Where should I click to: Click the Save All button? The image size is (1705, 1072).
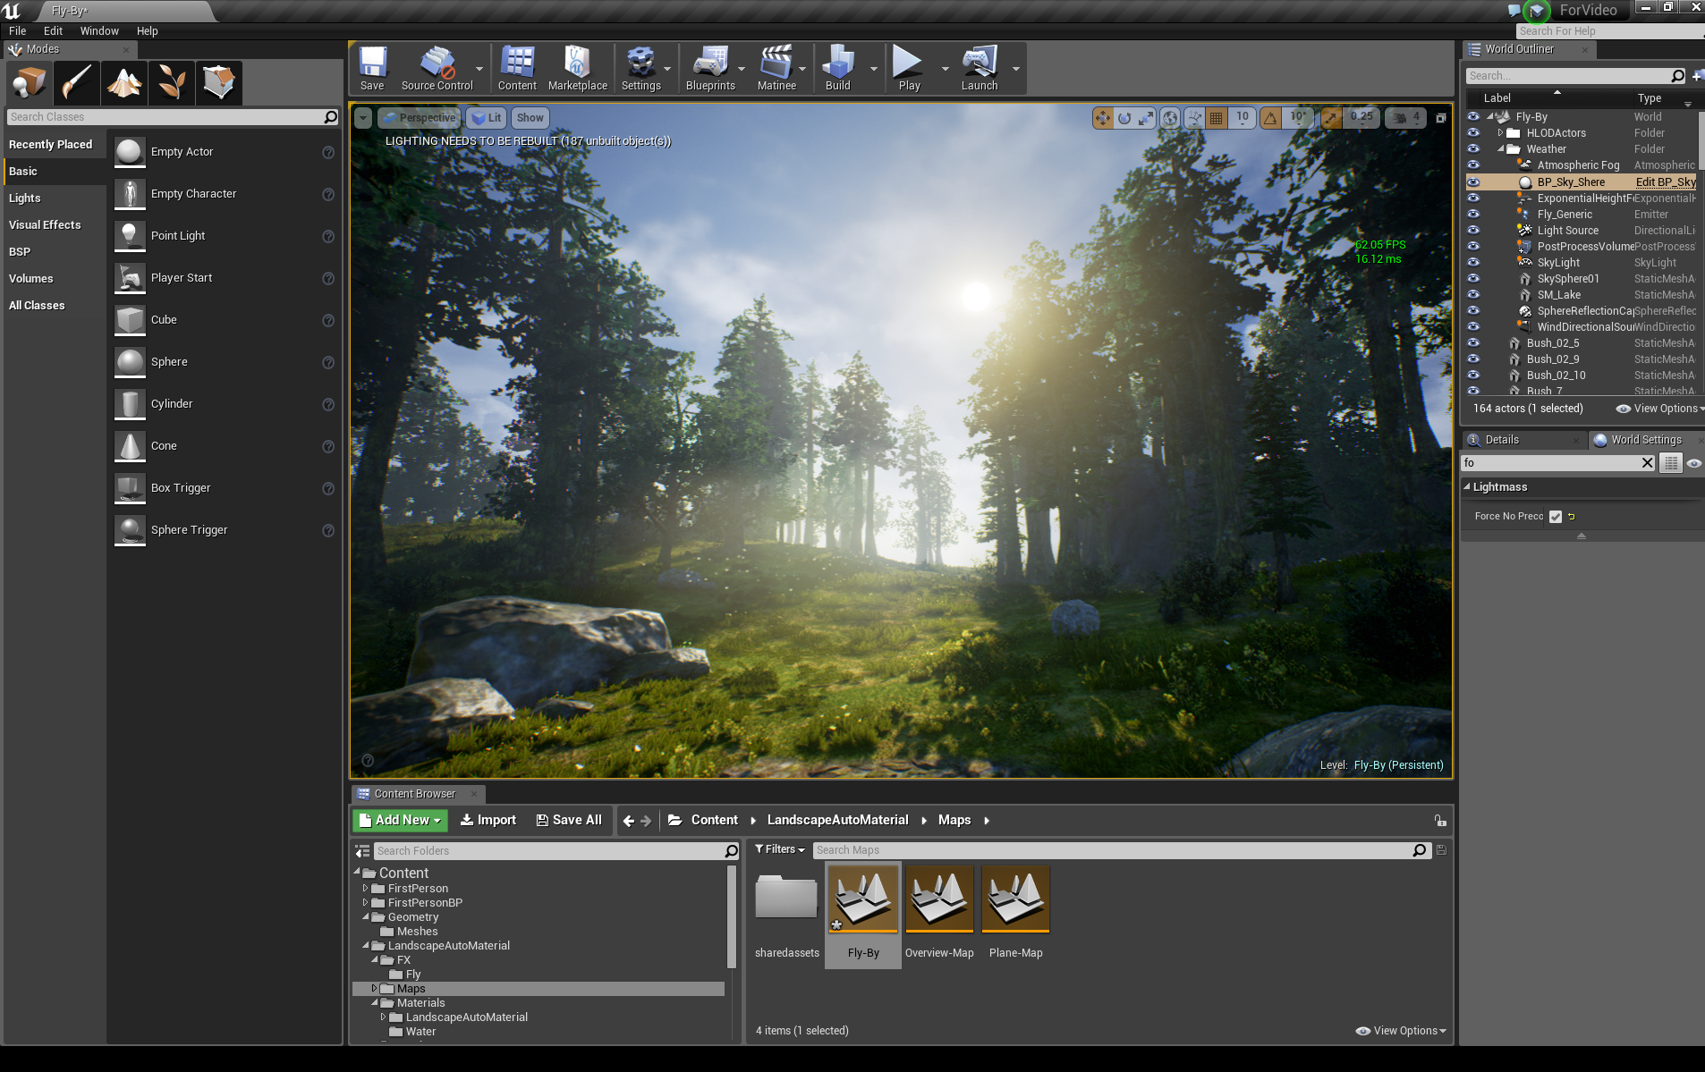point(569,820)
